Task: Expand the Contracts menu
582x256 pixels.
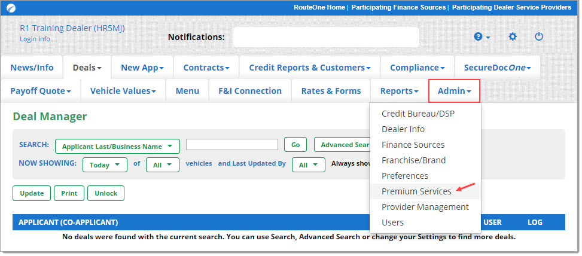Action: click(206, 68)
